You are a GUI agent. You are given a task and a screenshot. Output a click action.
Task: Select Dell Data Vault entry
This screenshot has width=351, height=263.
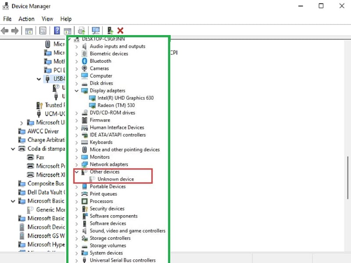(x=47, y=192)
